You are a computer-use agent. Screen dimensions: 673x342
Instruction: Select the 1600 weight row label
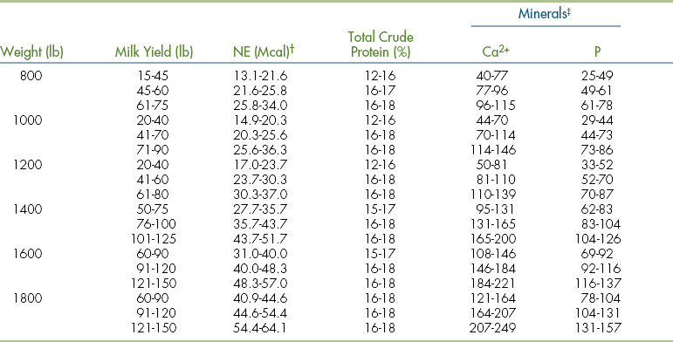28,254
